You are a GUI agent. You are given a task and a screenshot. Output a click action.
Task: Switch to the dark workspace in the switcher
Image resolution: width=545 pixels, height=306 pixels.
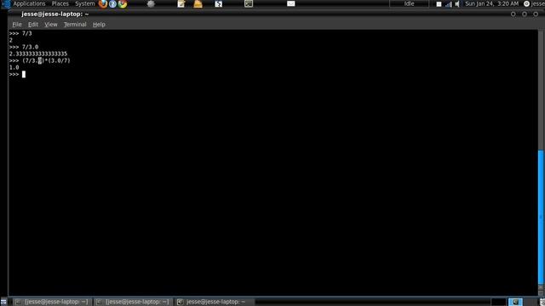pyautogui.click(x=498, y=302)
